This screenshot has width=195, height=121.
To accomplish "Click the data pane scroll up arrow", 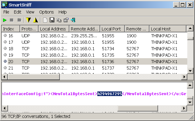I will pos(190,85).
